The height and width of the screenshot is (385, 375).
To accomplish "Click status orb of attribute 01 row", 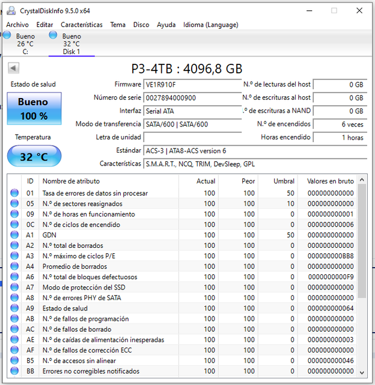I will pyautogui.click(x=14, y=193).
